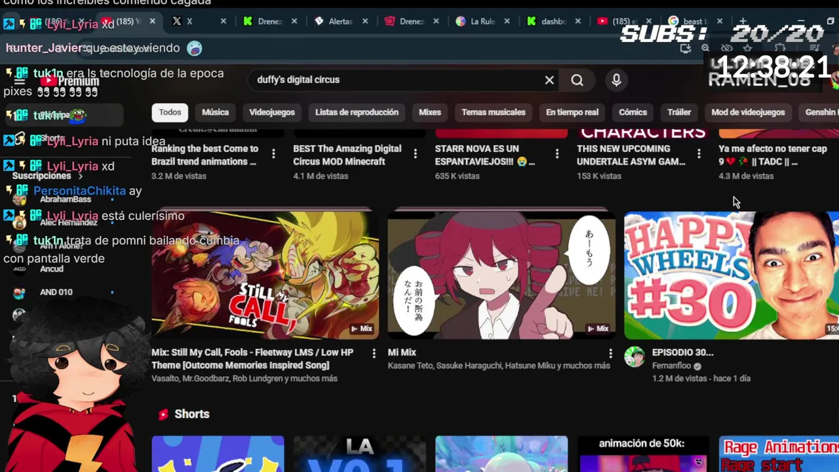839x472 pixels.
Task: Clear the YouTube search text with the X
Action: tap(549, 80)
